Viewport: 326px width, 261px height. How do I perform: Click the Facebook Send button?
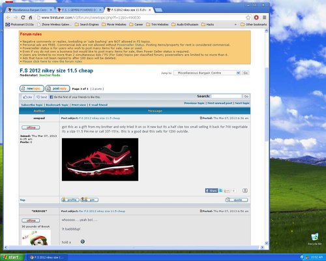pyautogui.click(x=42, y=97)
